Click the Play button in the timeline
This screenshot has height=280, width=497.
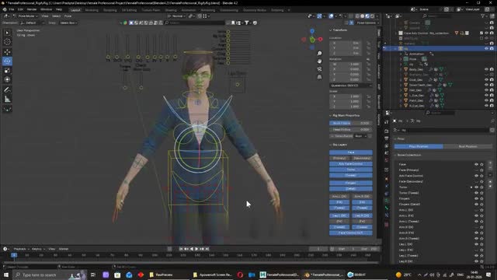(x=196, y=249)
